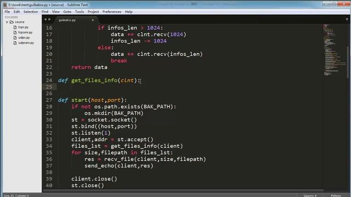Open tcpserv.py from the sidebar
This screenshot has height=197, width=351.
[25, 32]
